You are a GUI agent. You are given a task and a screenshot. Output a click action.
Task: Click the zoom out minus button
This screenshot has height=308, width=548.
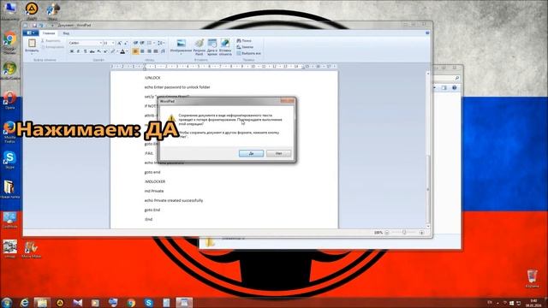click(x=387, y=233)
